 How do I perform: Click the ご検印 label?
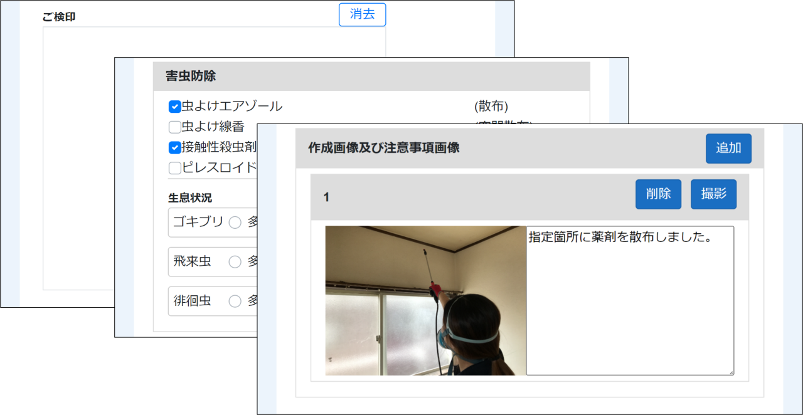[x=59, y=17]
